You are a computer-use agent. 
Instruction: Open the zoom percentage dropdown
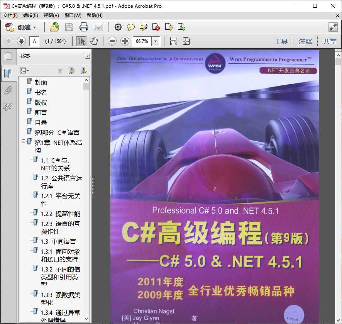155,41
